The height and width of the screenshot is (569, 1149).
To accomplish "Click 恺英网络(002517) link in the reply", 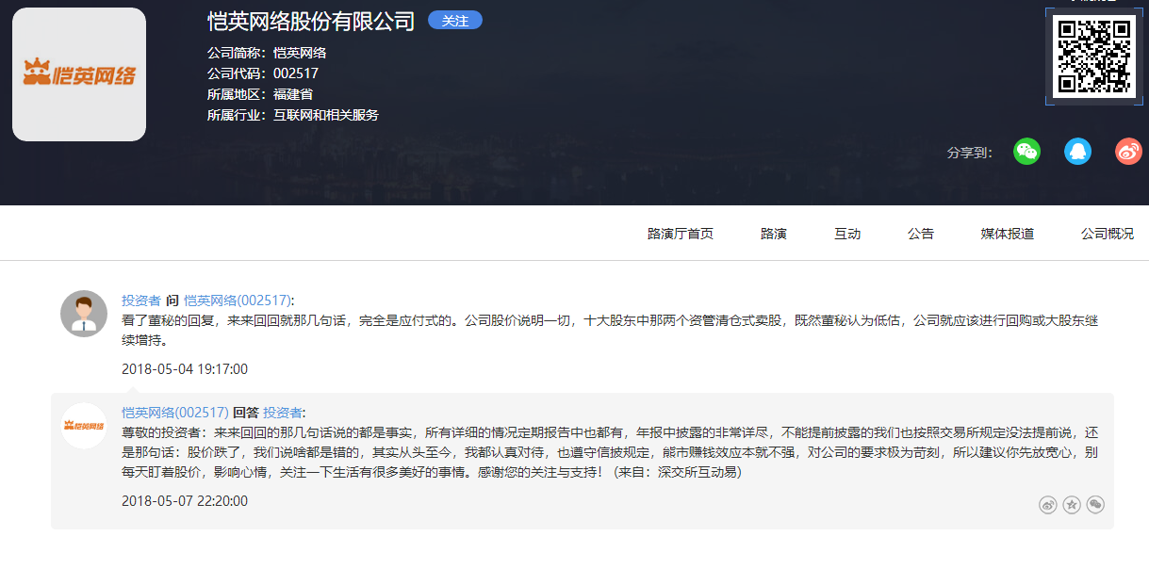I will click(175, 413).
